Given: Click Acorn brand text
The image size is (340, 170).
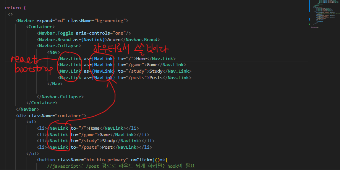Looking at the screenshot, I should click(x=114, y=40).
